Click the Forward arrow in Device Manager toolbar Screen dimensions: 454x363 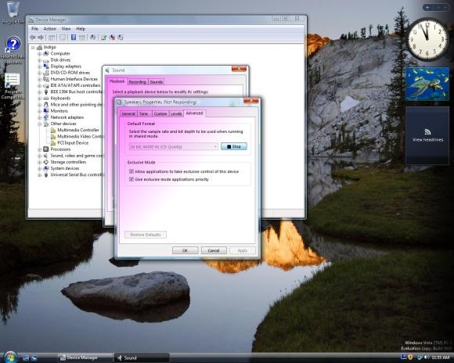(x=41, y=38)
